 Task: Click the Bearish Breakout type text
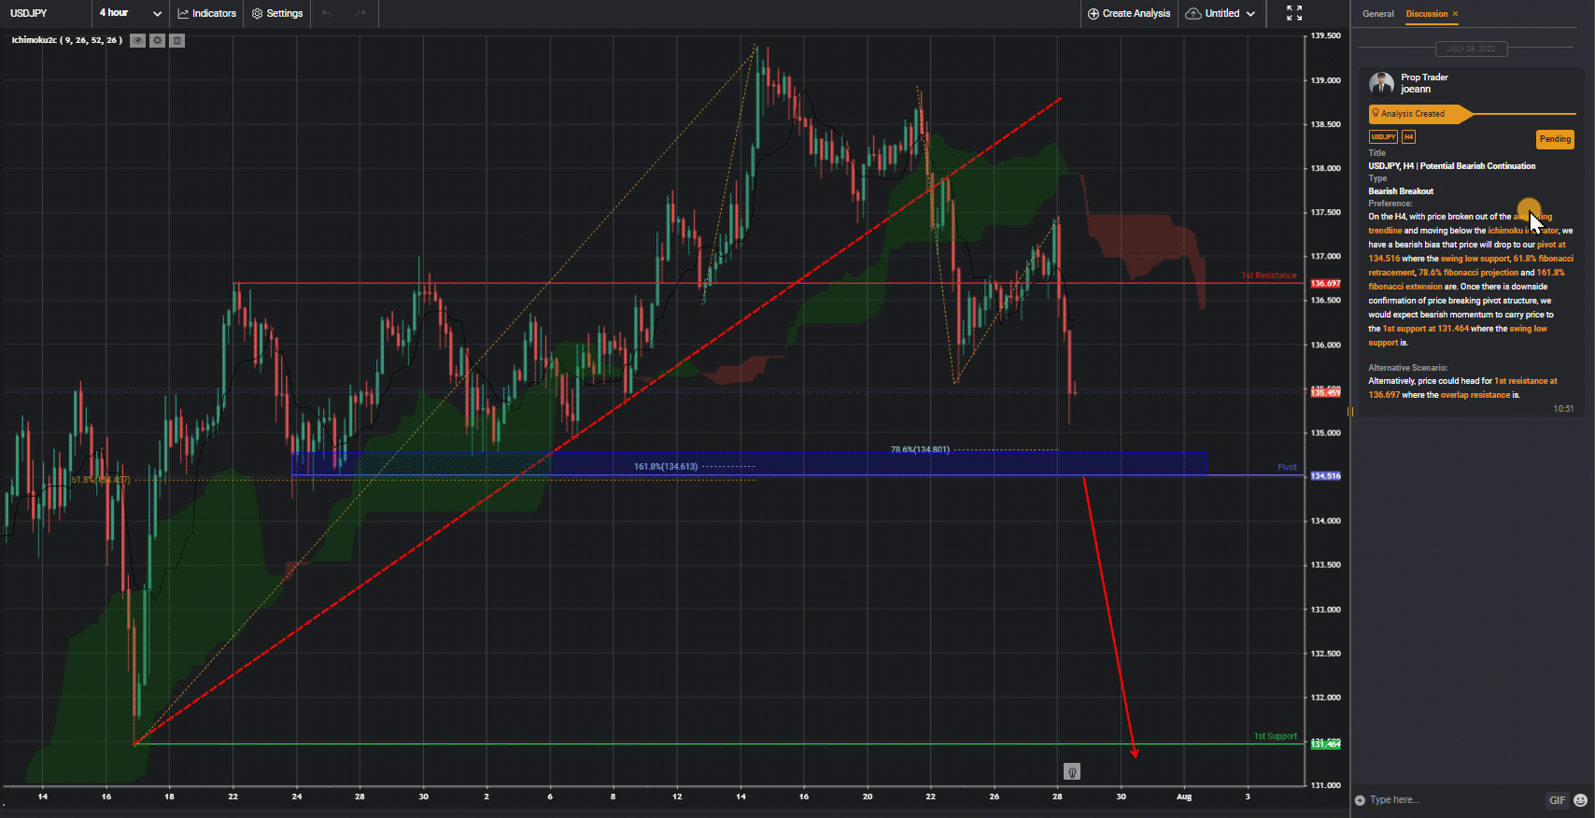click(1401, 191)
